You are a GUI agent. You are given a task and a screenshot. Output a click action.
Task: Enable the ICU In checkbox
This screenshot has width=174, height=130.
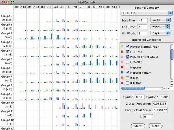tap(127, 78)
